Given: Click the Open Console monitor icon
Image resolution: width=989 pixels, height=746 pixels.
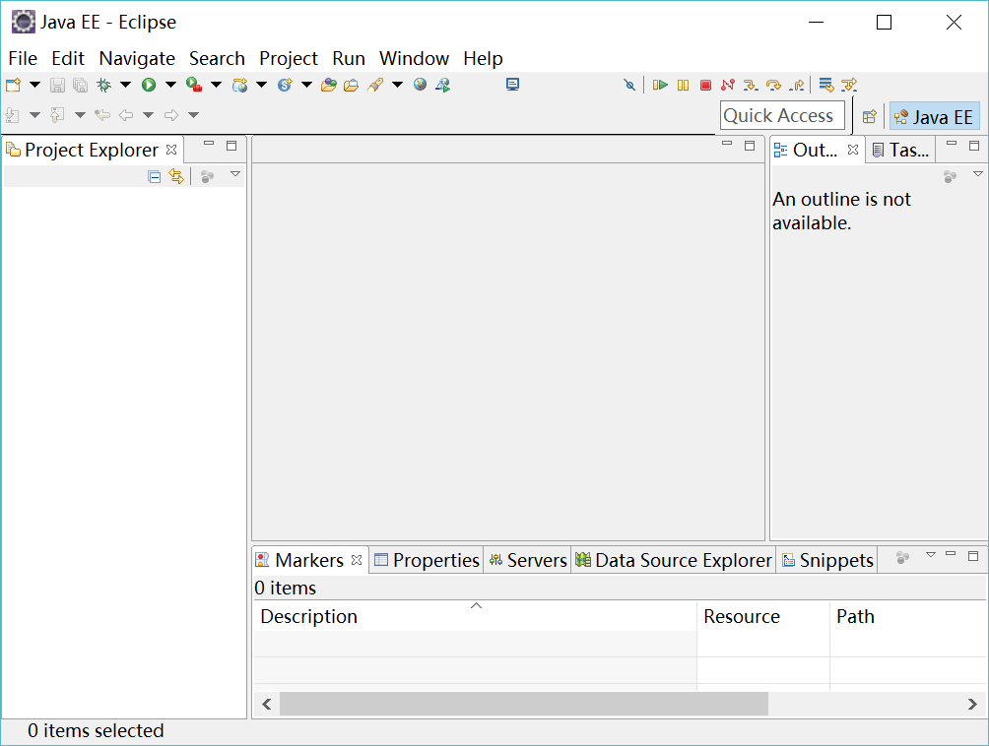Looking at the screenshot, I should [513, 85].
